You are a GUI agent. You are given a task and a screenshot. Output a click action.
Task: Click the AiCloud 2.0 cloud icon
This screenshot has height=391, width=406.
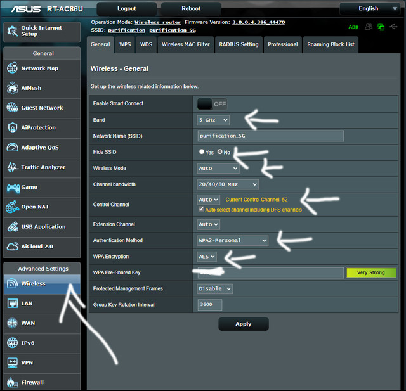(x=13, y=247)
